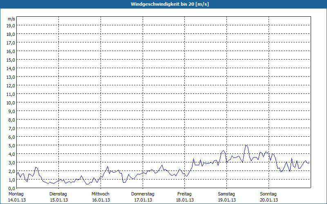Click the 'Samstag' day label
The width and height of the screenshot is (327, 204).
[226, 194]
